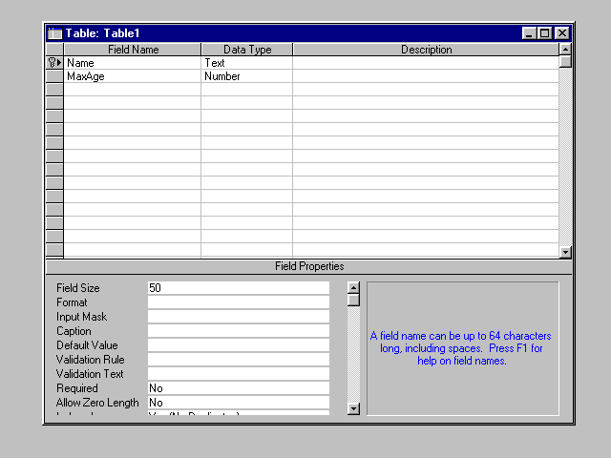Click the Field Properties scrollbar thumb

point(353,300)
